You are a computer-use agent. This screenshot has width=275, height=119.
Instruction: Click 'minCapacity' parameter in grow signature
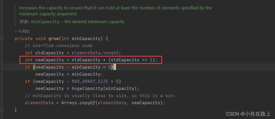click(86, 38)
